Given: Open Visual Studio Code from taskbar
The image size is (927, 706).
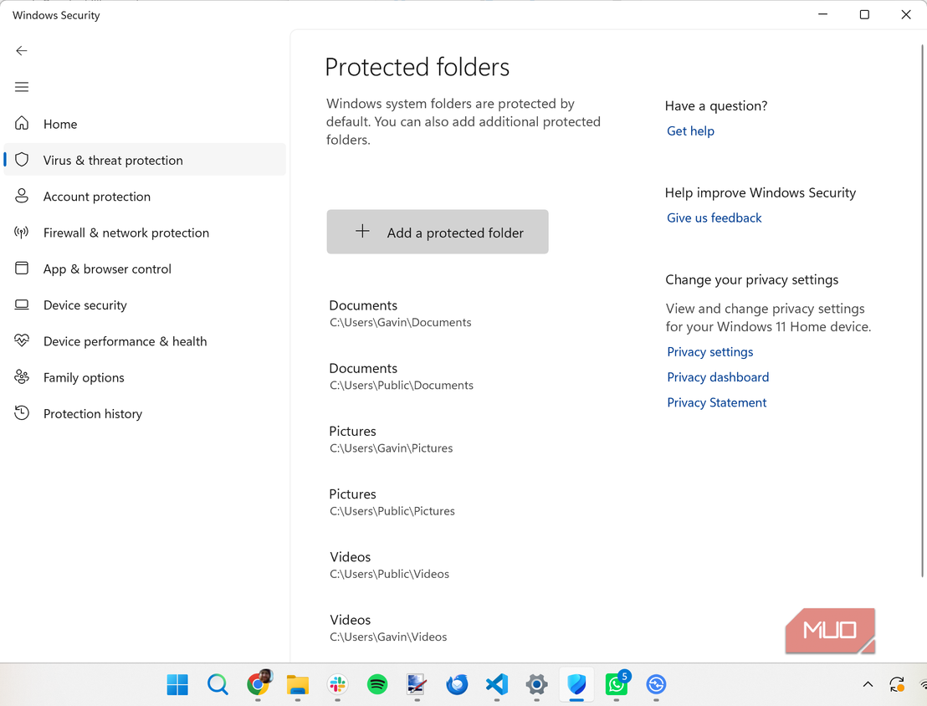Looking at the screenshot, I should coord(497,685).
